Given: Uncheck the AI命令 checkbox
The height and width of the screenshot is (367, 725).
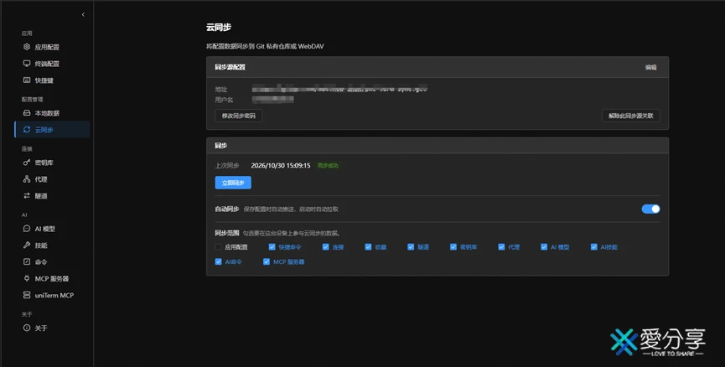Looking at the screenshot, I should (x=218, y=261).
